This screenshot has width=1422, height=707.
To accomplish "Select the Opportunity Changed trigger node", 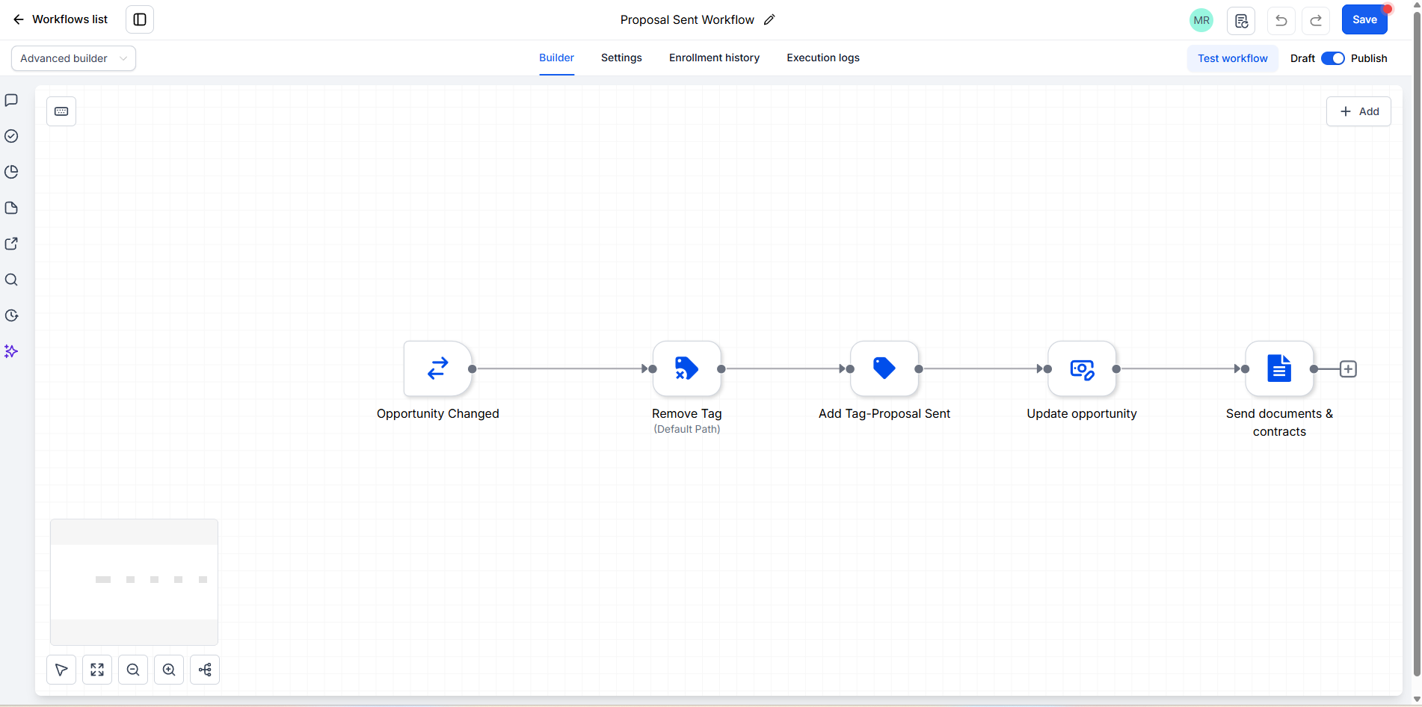I will (437, 368).
